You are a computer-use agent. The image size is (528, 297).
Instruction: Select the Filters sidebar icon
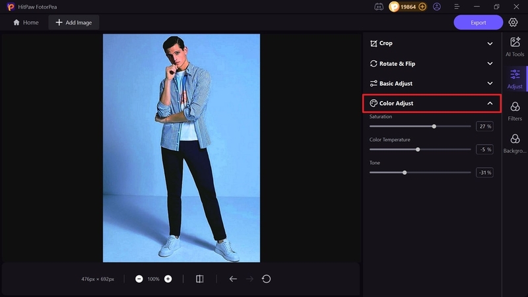(515, 112)
